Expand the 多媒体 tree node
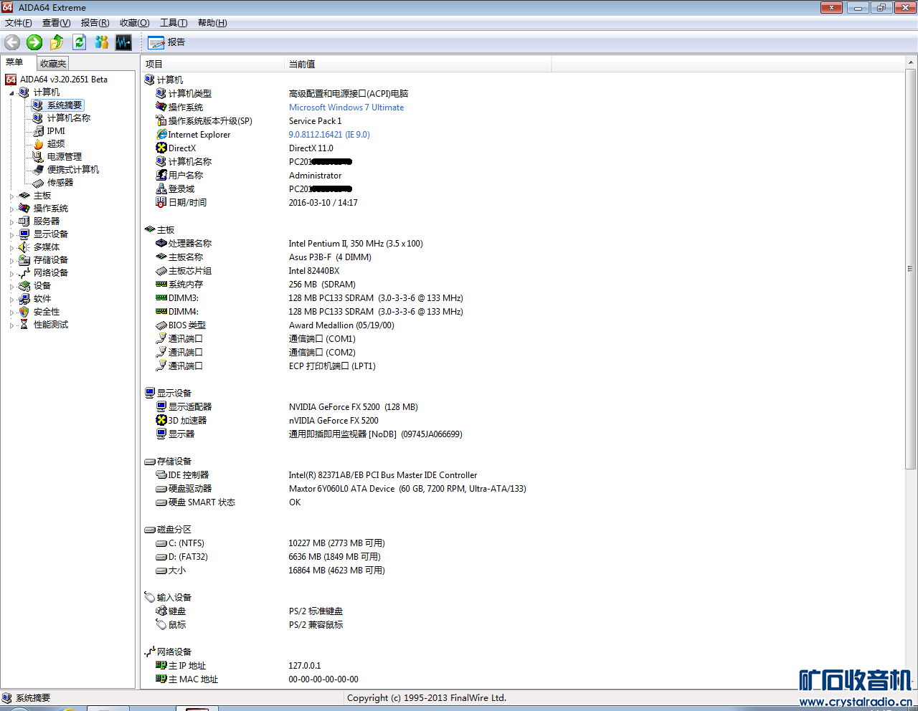Viewport: 918px width, 711px height. [x=11, y=247]
